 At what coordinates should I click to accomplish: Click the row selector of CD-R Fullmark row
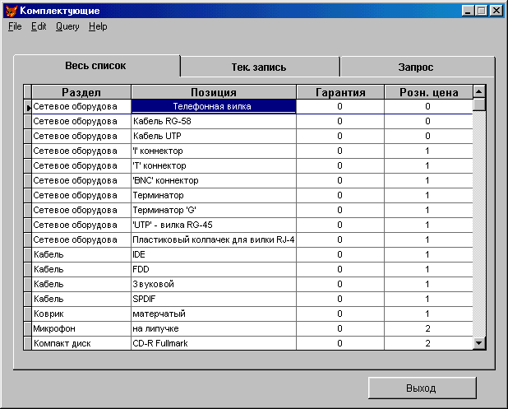[28, 343]
